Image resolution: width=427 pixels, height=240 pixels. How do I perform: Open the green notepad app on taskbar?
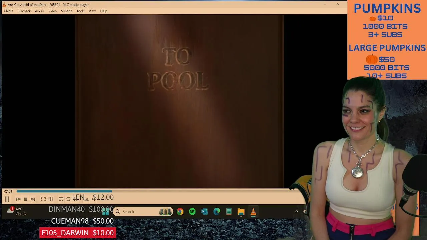point(229,212)
